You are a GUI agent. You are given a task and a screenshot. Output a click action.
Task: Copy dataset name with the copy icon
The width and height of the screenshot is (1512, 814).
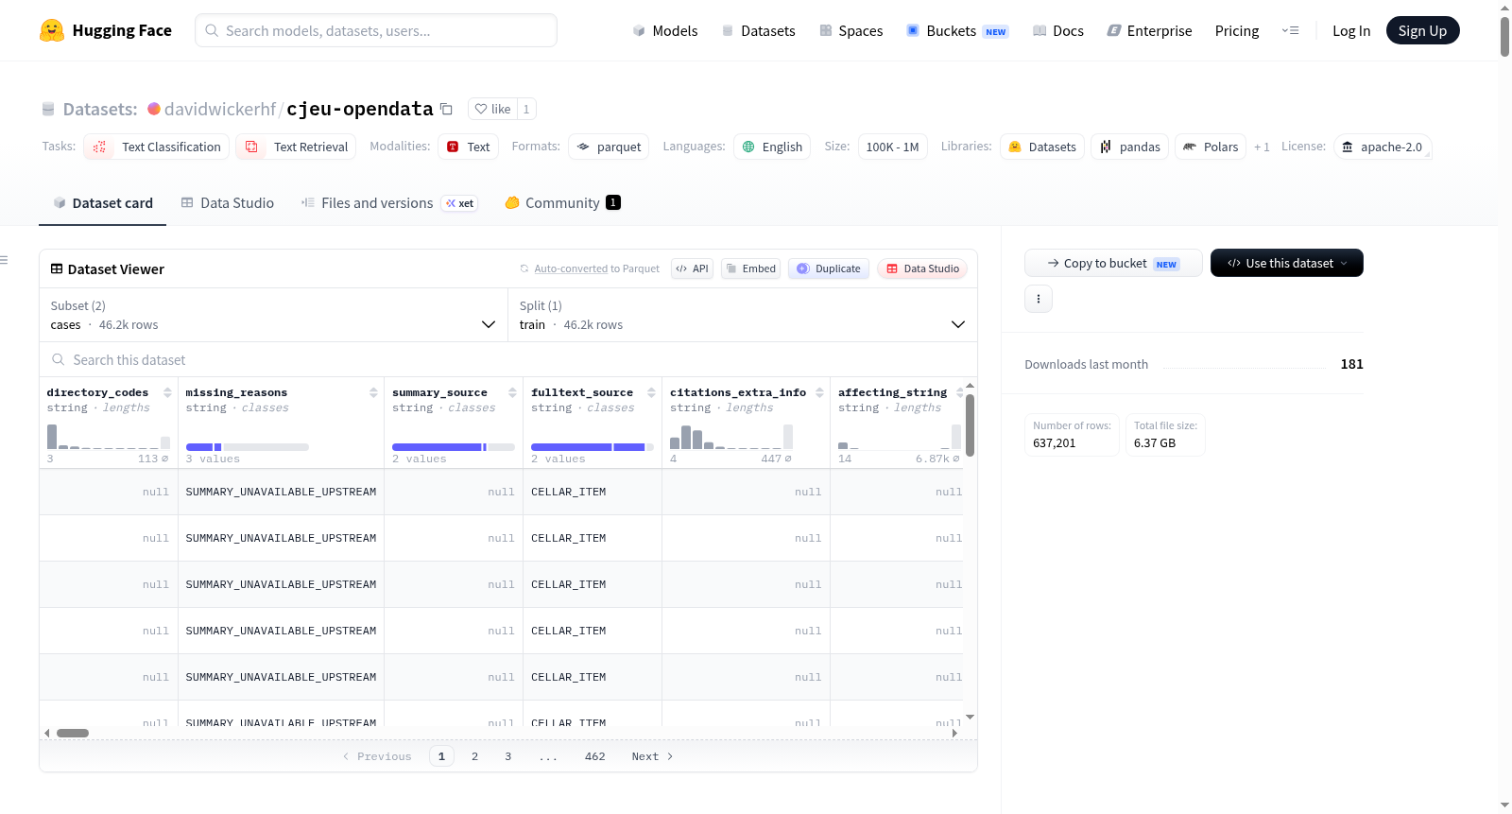446,109
